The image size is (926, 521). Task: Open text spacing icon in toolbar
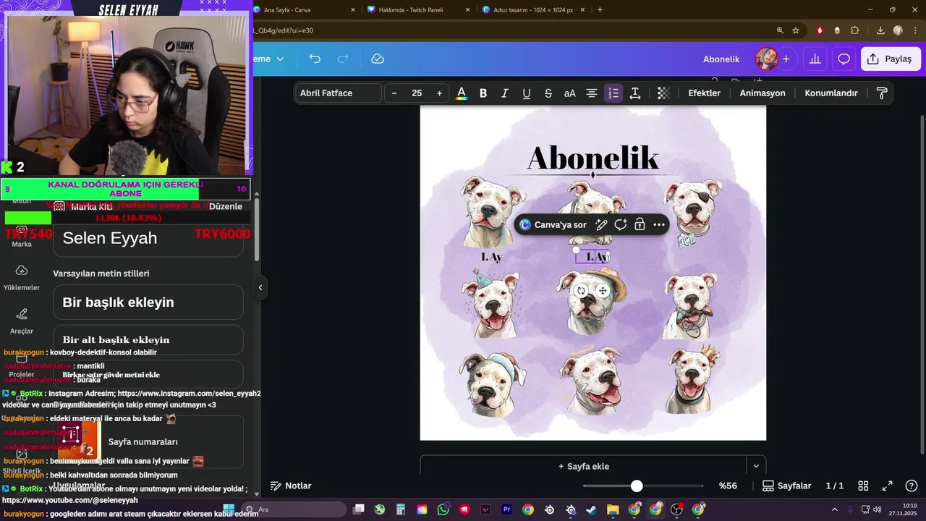(x=635, y=93)
